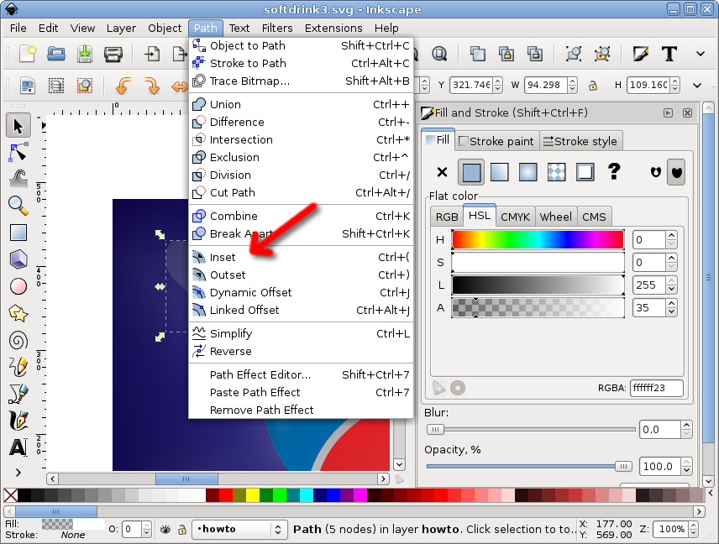
Task: Increase the Alpha spinner value
Action: [x=672, y=304]
